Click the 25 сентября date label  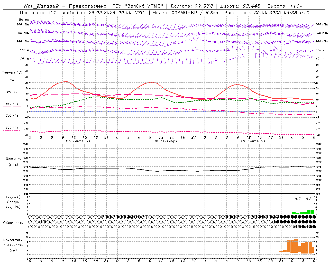[x=78, y=141]
